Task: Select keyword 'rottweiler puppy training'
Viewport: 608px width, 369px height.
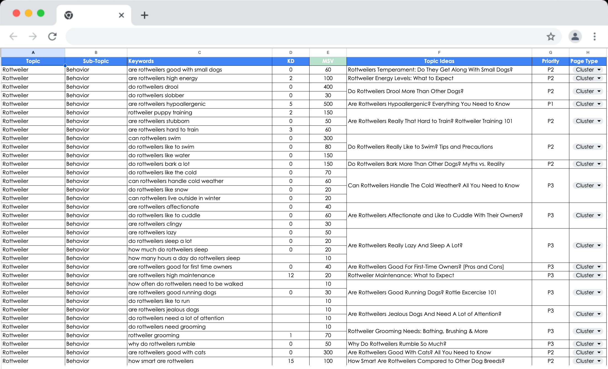Action: 200,113
